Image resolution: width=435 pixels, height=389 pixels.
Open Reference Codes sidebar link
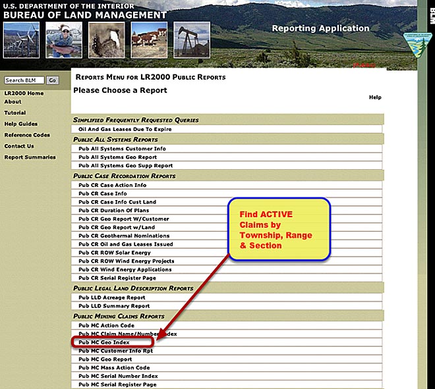pos(27,135)
